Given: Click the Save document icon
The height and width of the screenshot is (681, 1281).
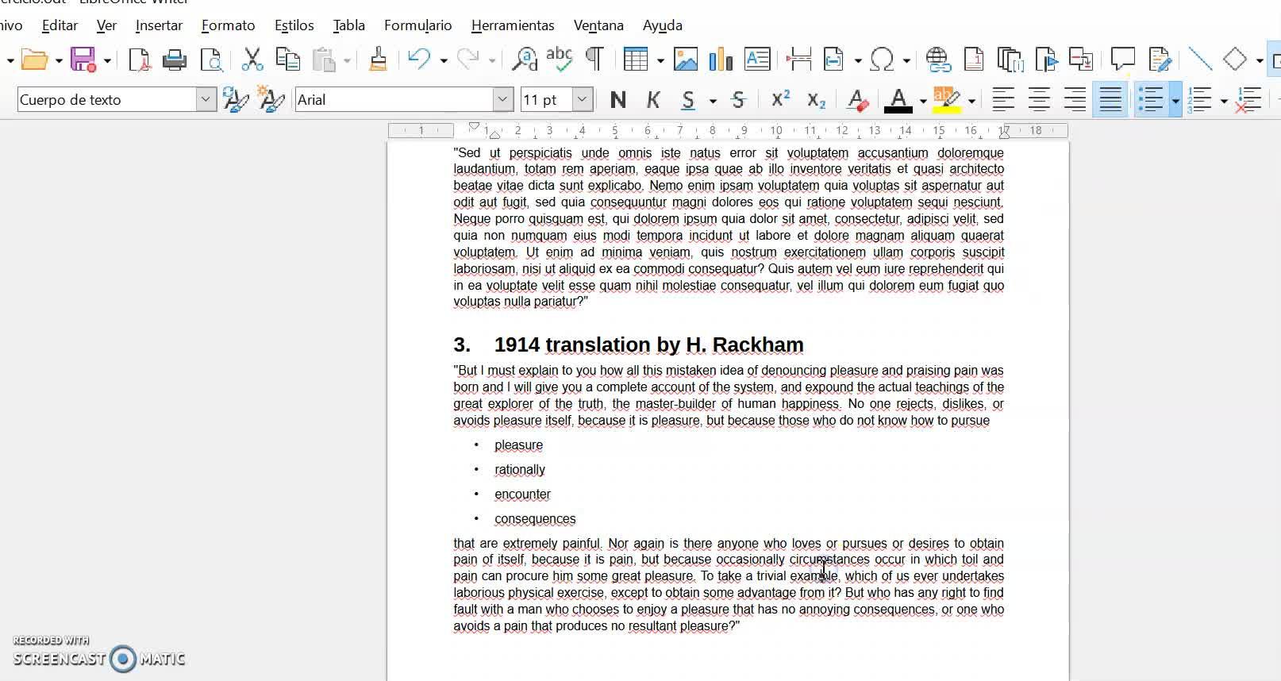Looking at the screenshot, I should coord(83,60).
